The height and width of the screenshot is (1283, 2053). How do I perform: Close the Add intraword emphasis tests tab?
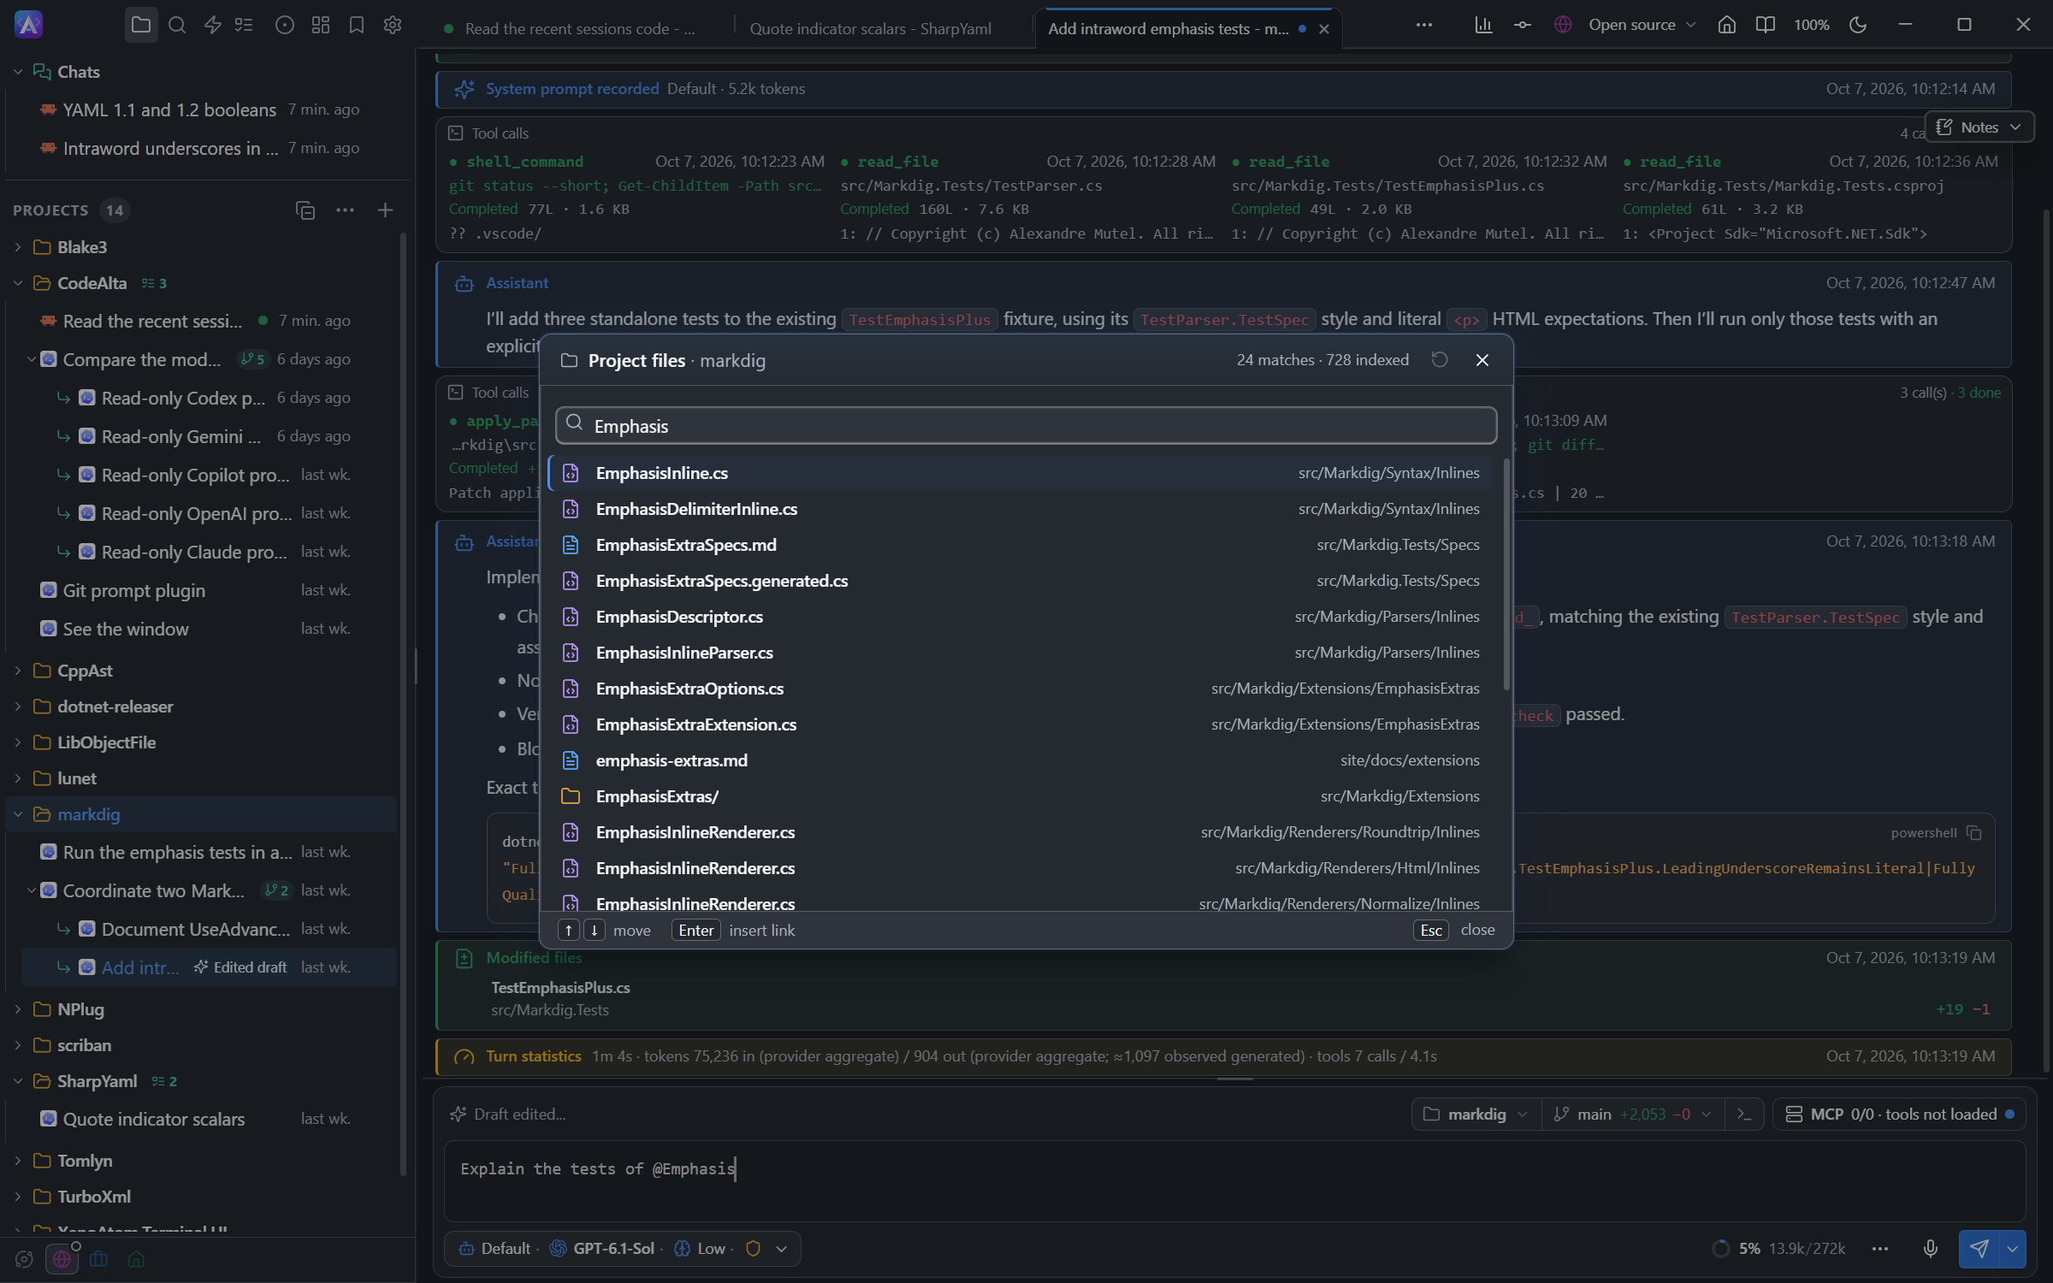coord(1324,28)
